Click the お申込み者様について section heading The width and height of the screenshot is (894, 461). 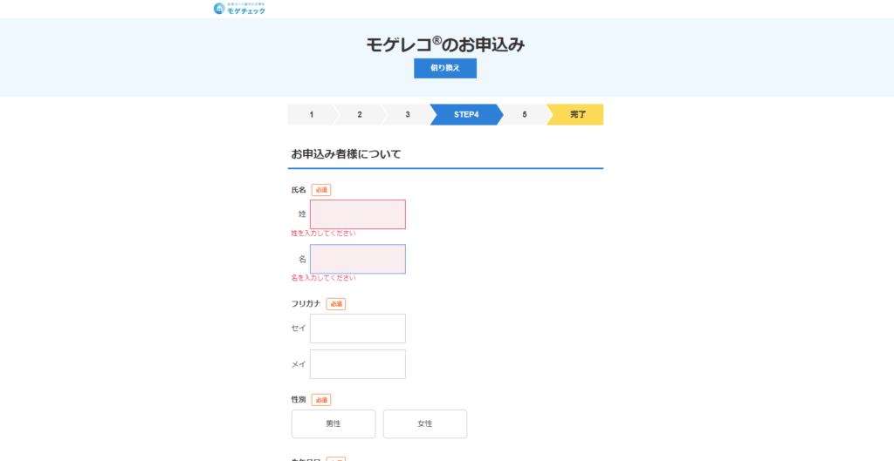click(x=346, y=153)
